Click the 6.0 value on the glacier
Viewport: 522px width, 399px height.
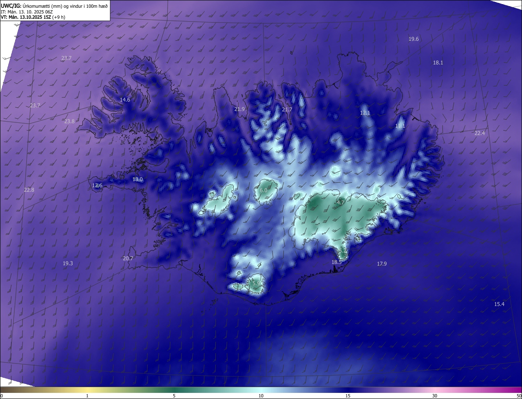coord(263,191)
